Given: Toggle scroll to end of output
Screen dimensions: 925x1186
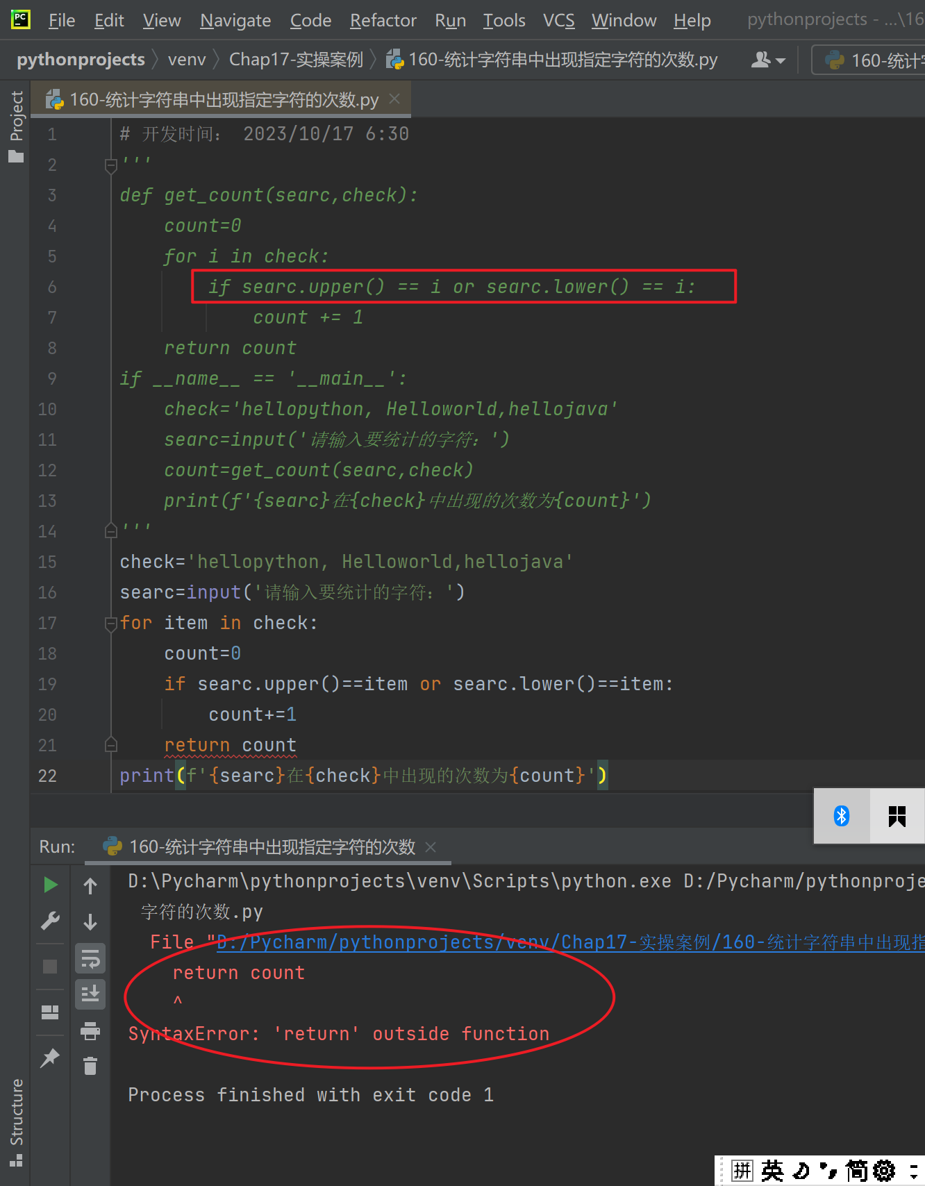Looking at the screenshot, I should pyautogui.click(x=90, y=994).
